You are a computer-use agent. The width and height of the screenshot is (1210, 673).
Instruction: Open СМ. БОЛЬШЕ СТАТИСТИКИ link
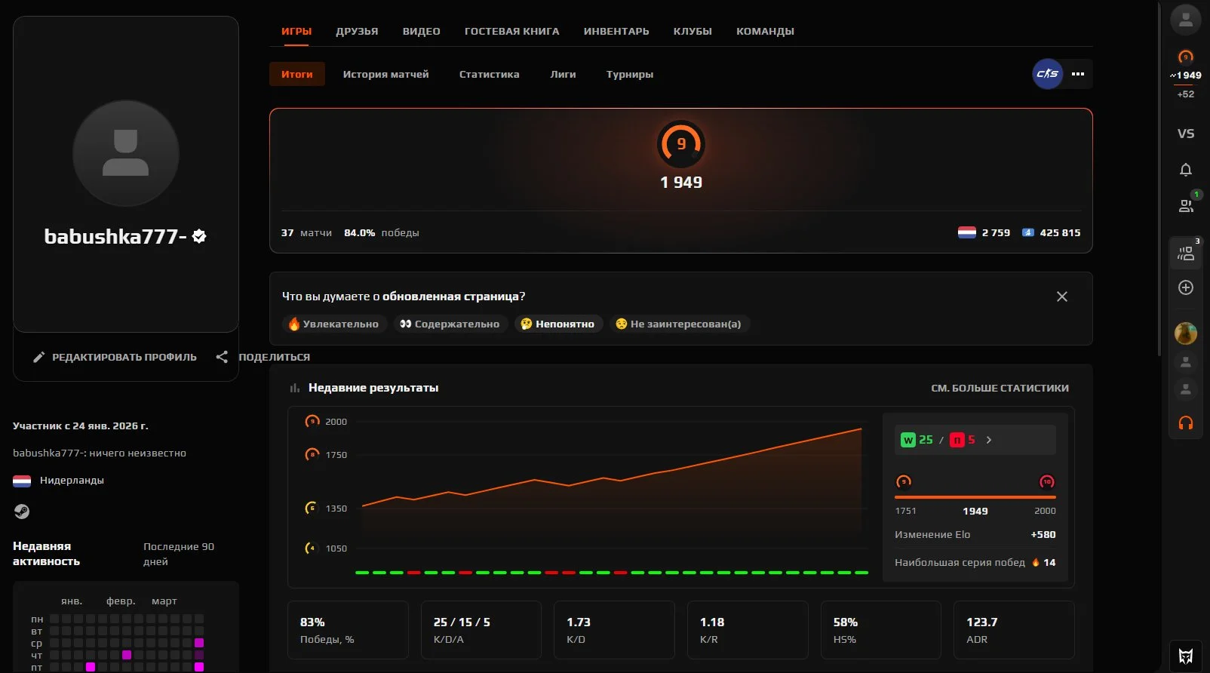(x=1000, y=388)
